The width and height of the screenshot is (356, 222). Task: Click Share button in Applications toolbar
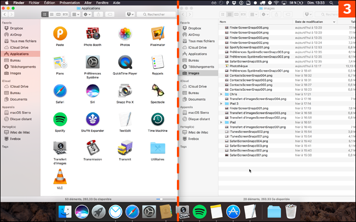[x=98, y=14]
